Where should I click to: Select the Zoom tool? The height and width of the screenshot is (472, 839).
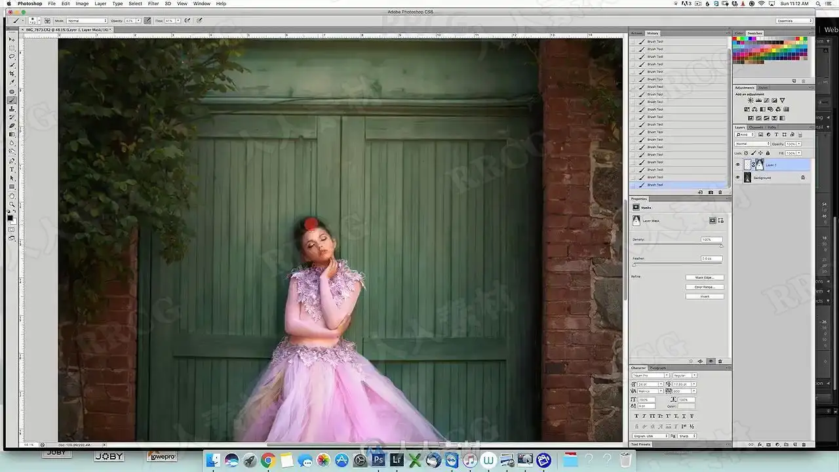(x=12, y=204)
